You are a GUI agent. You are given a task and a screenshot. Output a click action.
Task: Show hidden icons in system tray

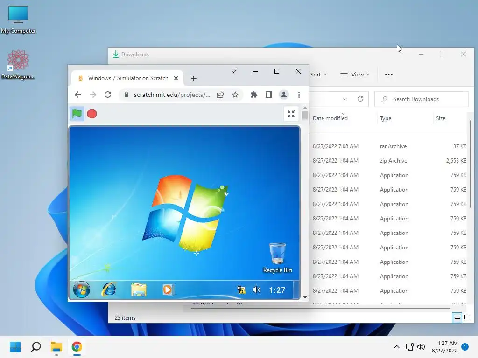[x=397, y=347]
